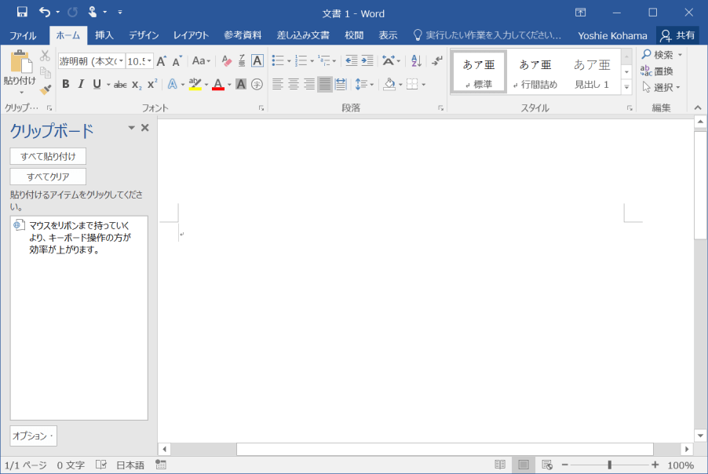Image resolution: width=708 pixels, height=474 pixels.
Task: Increase font size with the larger A icon
Action: click(x=161, y=61)
